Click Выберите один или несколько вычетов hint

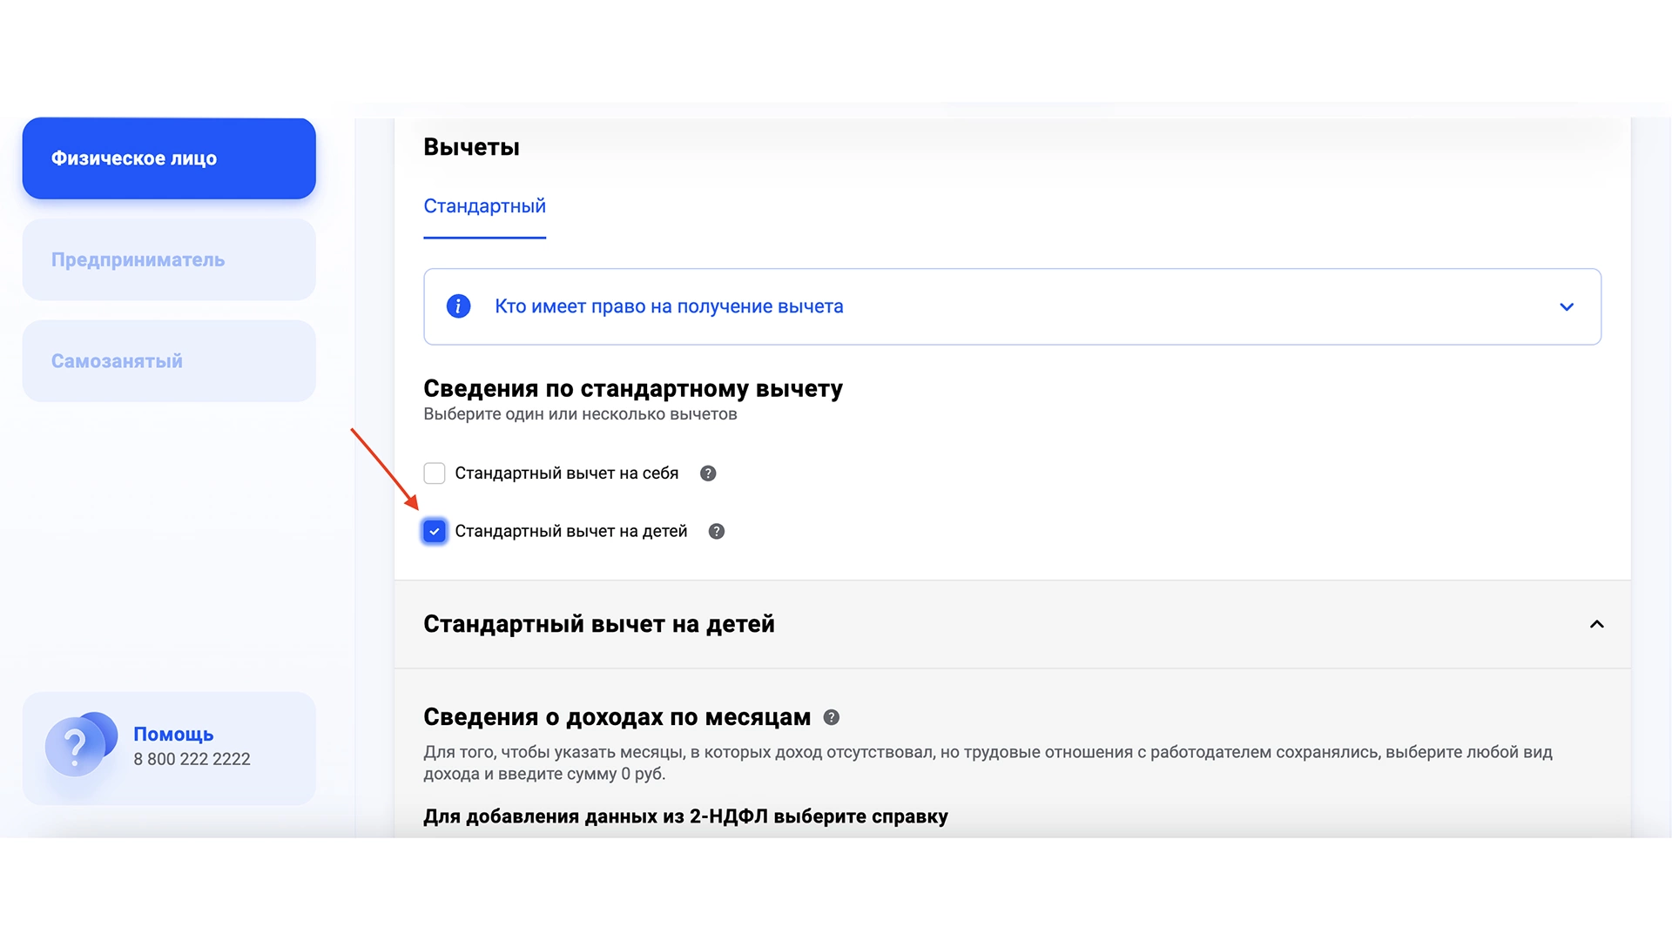[580, 414]
